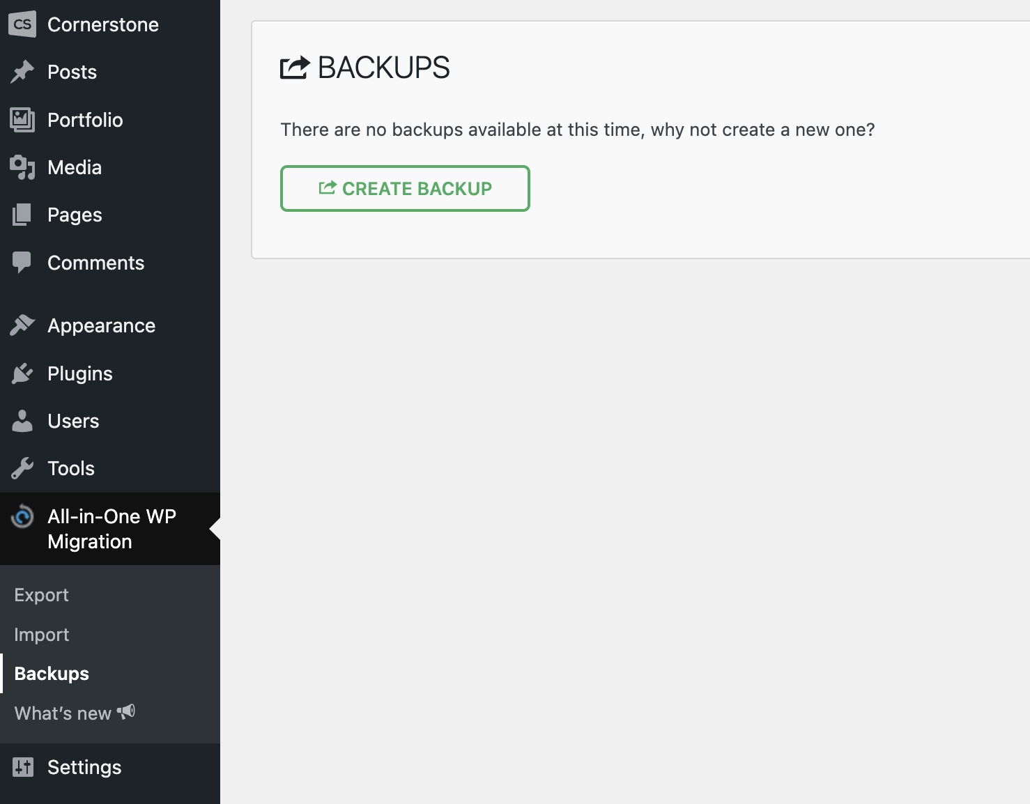Screen dimensions: 1030x804
Task: Open the Appearance menu
Action: [x=101, y=325]
